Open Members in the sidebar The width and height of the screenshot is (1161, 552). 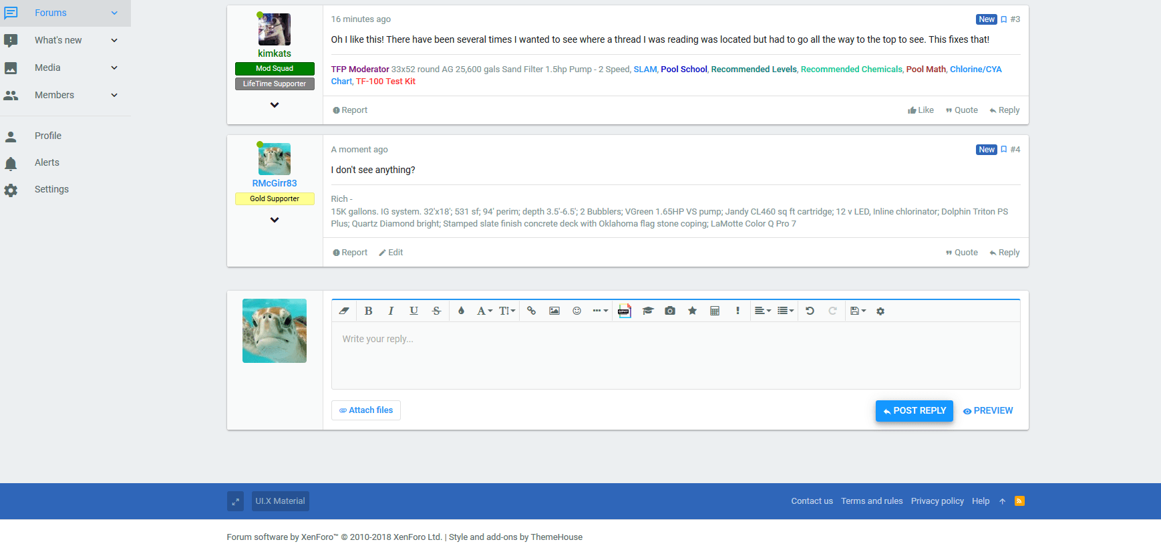click(x=54, y=95)
